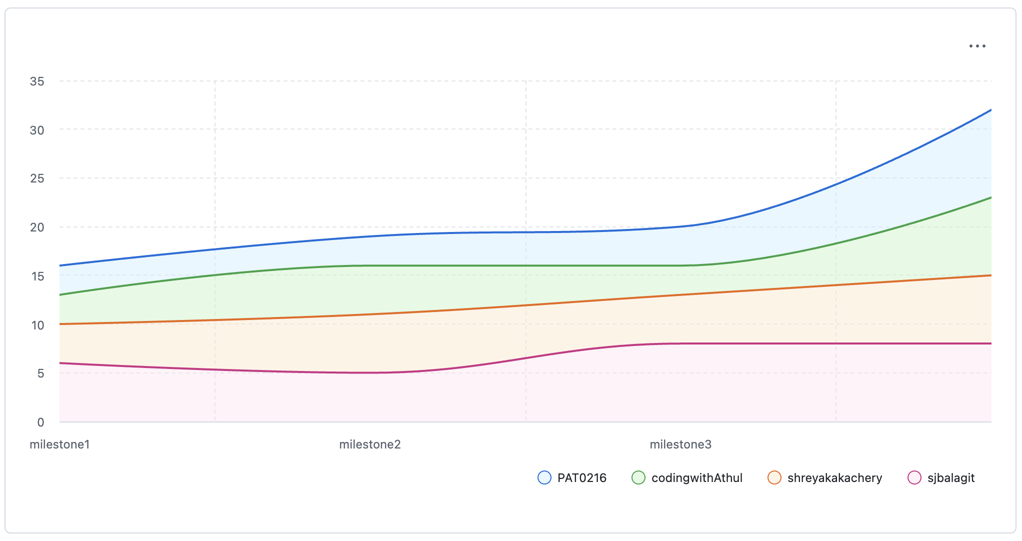Toggle the codingwithAthul legend circle marker
Image resolution: width=1022 pixels, height=541 pixels.
[638, 477]
